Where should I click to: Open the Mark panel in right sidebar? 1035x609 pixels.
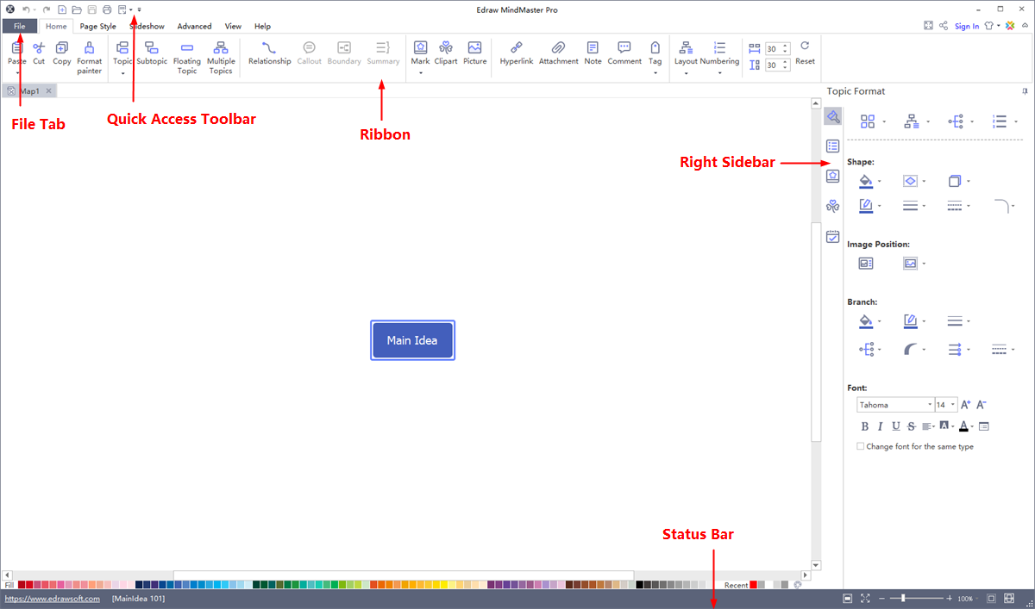[x=832, y=176]
